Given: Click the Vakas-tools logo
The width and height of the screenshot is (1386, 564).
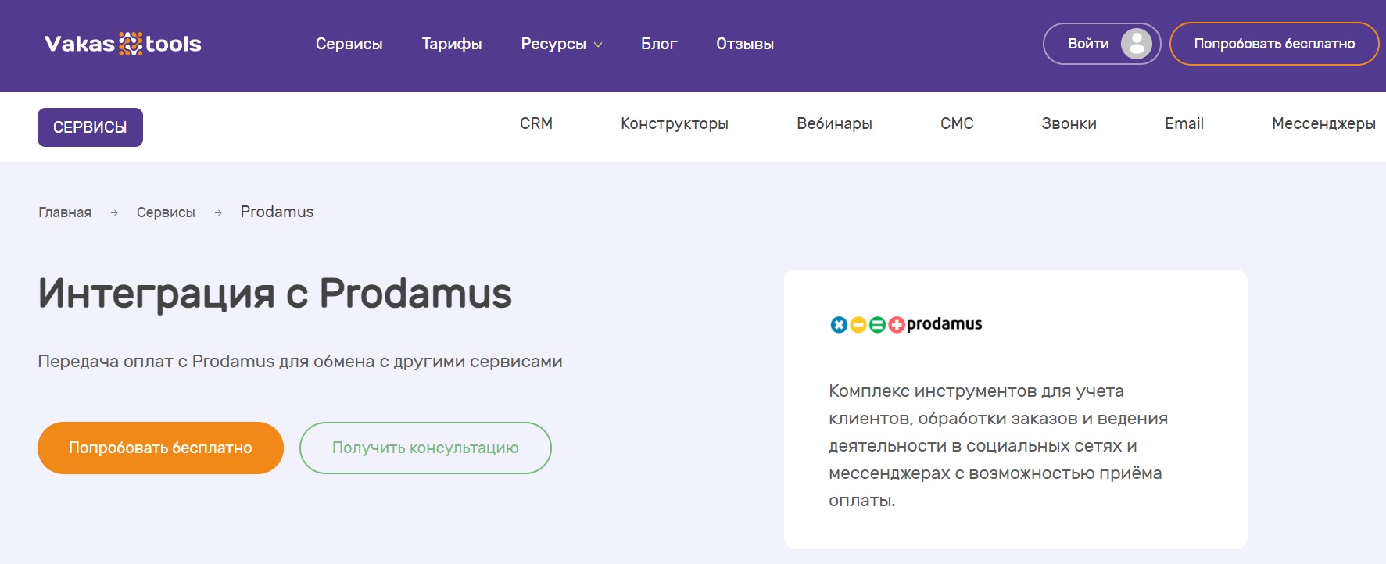Looking at the screenshot, I should point(123,44).
